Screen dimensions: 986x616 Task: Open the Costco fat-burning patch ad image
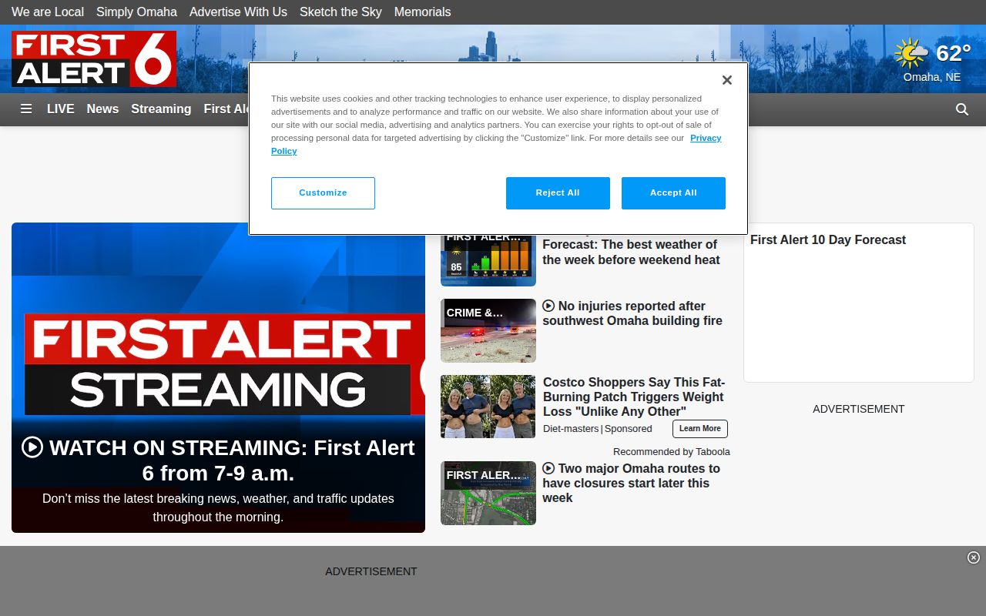(488, 407)
